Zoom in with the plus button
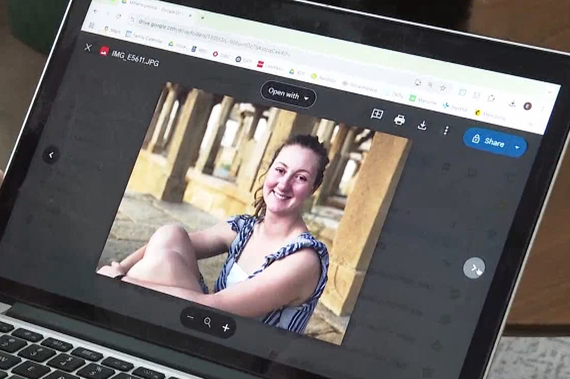Viewport: 570px width, 379px height. coord(226,328)
